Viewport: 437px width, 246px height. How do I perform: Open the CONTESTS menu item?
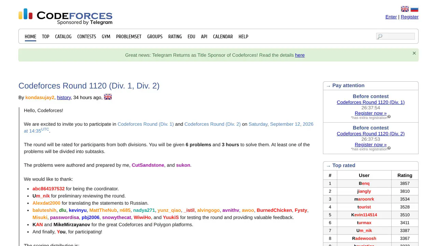(x=87, y=37)
